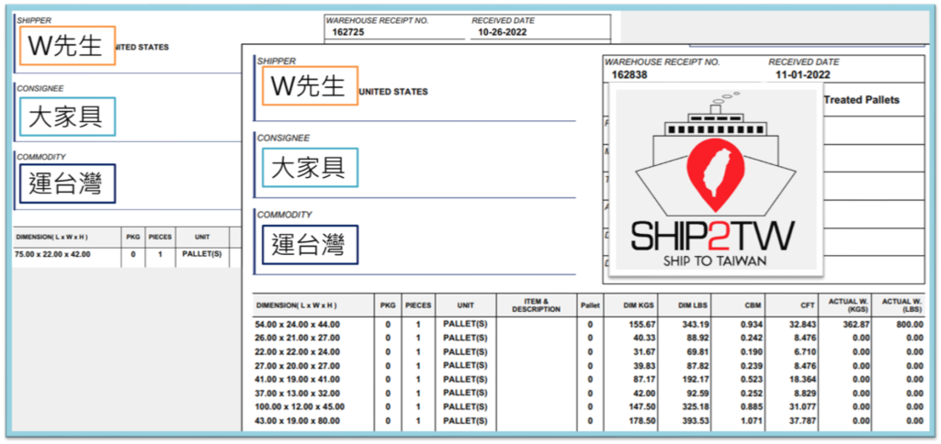Click RECEIVED DATE label above 10-26-2022
Image resolution: width=941 pixels, height=444 pixels.
pyautogui.click(x=503, y=20)
